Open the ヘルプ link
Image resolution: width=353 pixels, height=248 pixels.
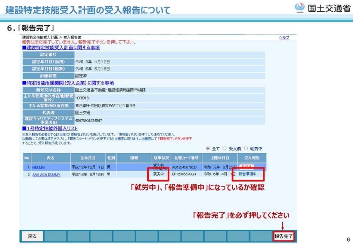click(284, 38)
